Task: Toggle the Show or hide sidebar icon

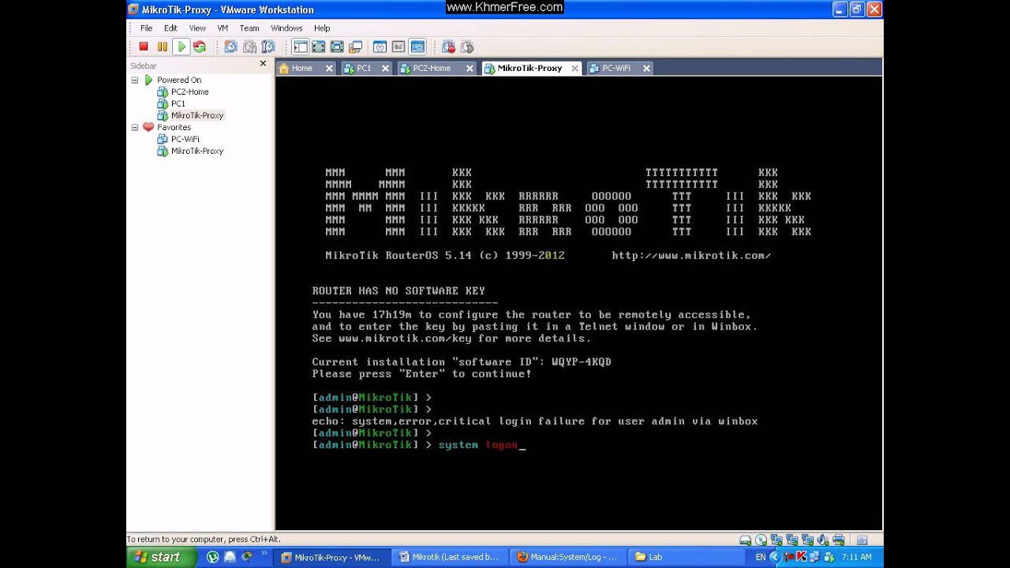Action: (300, 47)
